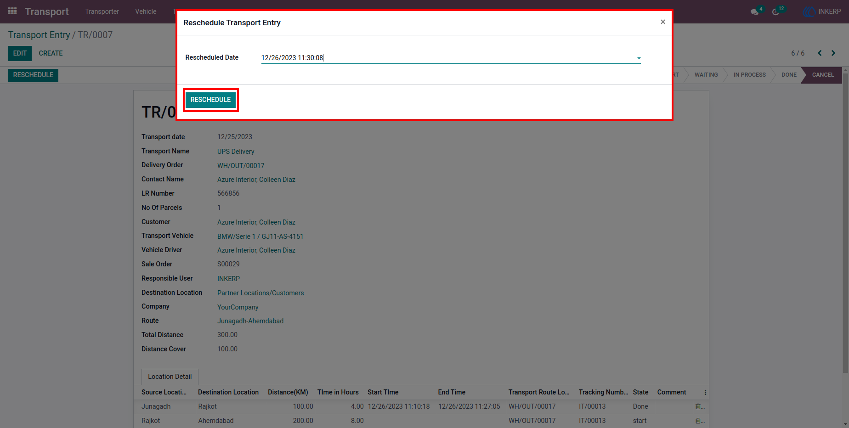This screenshot has width=849, height=428.
Task: Go to previous record arrow
Action: click(x=820, y=53)
